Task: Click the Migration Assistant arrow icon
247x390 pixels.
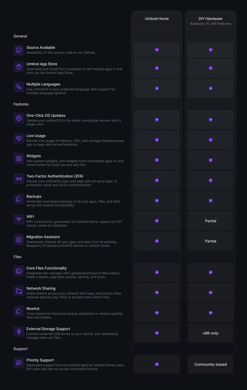Action: click(x=19, y=240)
